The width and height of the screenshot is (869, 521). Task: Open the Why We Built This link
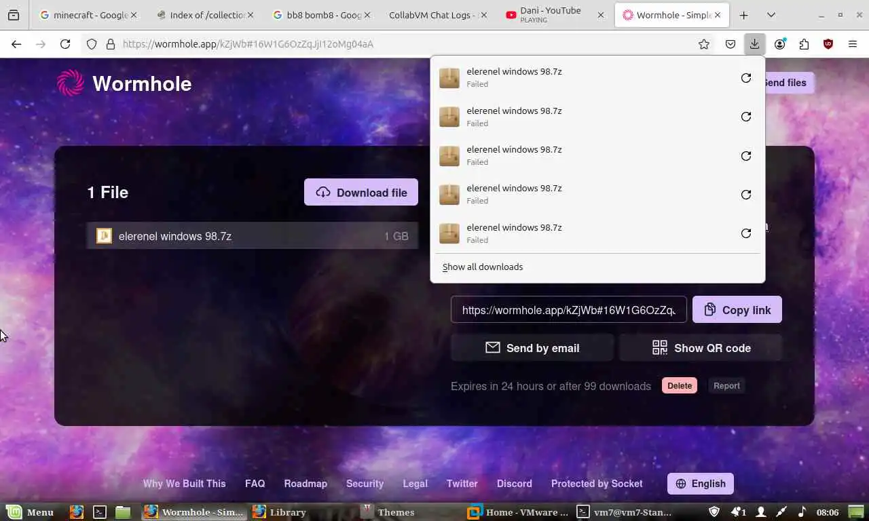[x=184, y=484]
